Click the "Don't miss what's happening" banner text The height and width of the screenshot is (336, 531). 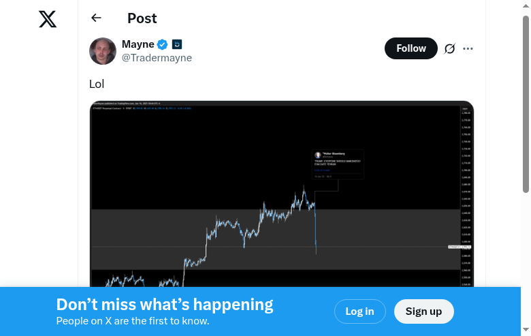(165, 305)
